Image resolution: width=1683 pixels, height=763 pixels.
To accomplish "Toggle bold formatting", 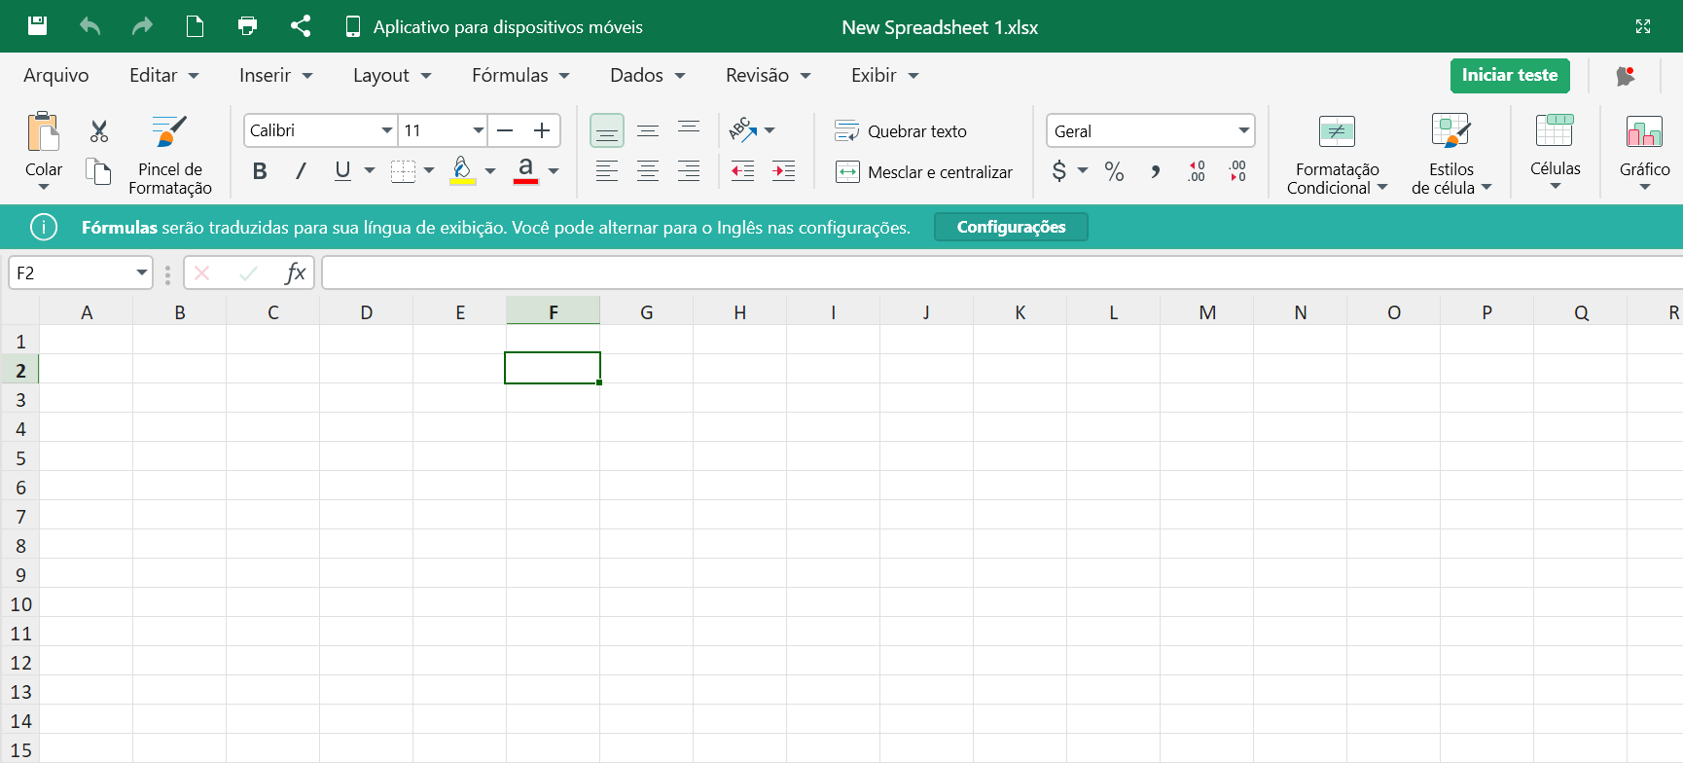I will pos(260,171).
